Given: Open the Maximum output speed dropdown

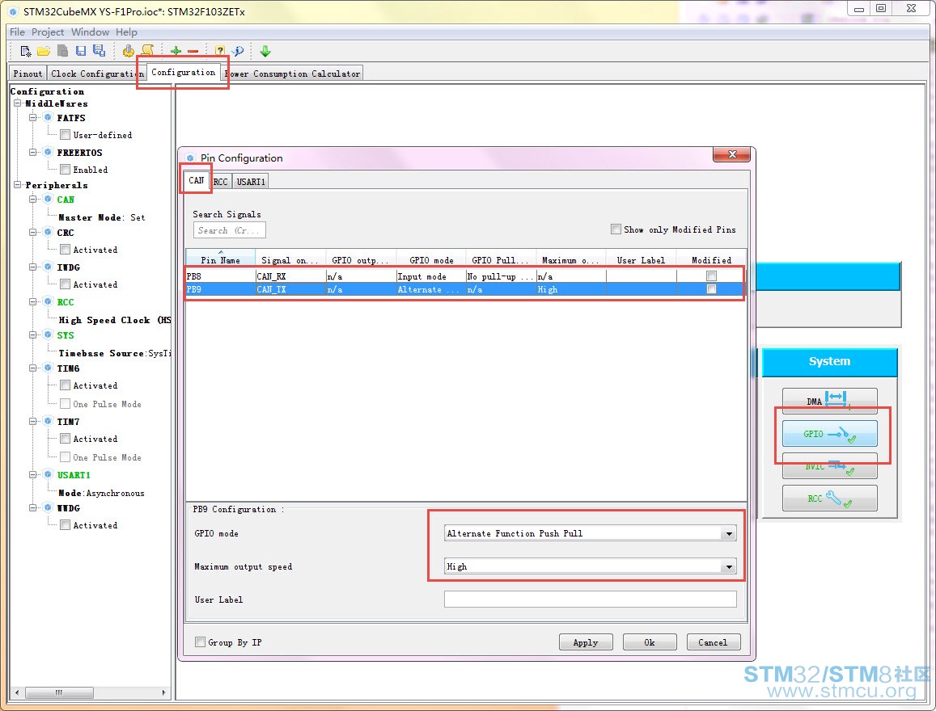Looking at the screenshot, I should (729, 566).
